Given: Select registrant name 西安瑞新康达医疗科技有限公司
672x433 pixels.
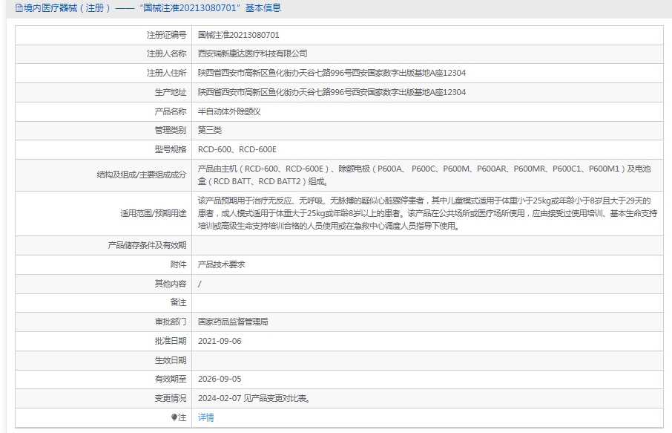Looking at the screenshot, I should tap(252, 54).
